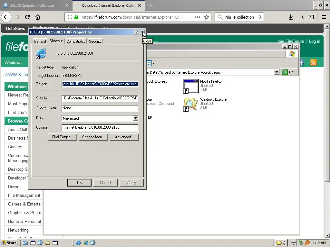Click the orange magnifier tray icon
This screenshot has height=247, width=330.
pos(307,243)
